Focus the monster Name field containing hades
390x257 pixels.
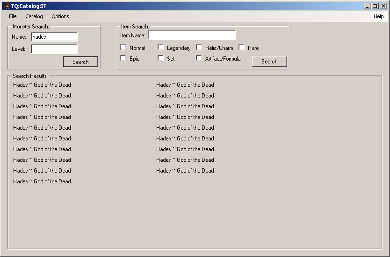pyautogui.click(x=54, y=37)
